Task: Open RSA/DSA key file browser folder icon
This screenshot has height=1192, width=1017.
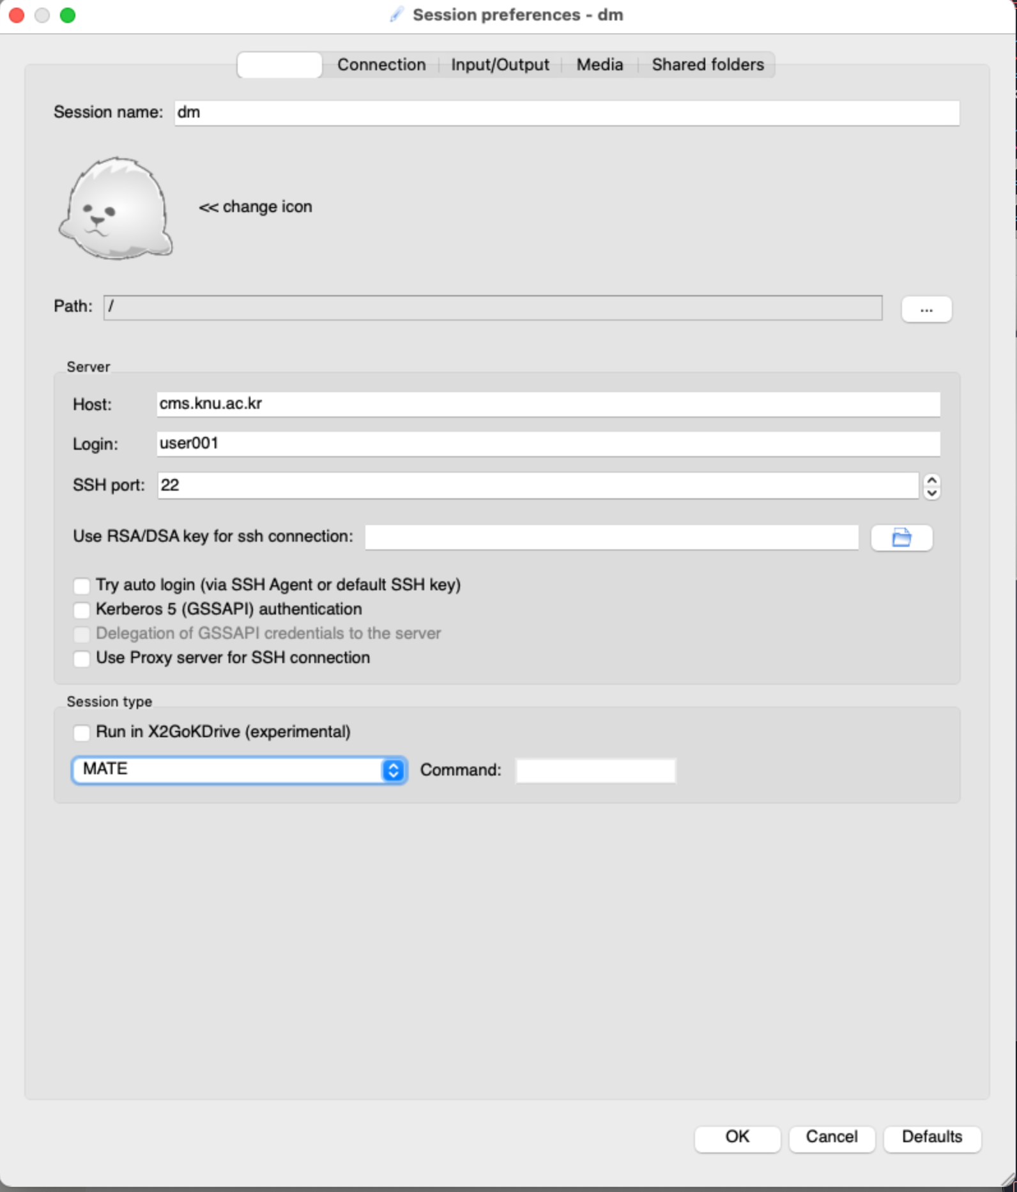Action: pyautogui.click(x=901, y=538)
